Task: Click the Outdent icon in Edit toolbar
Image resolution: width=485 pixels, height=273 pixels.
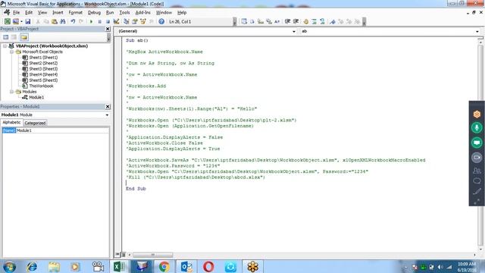Action: tap(296, 21)
